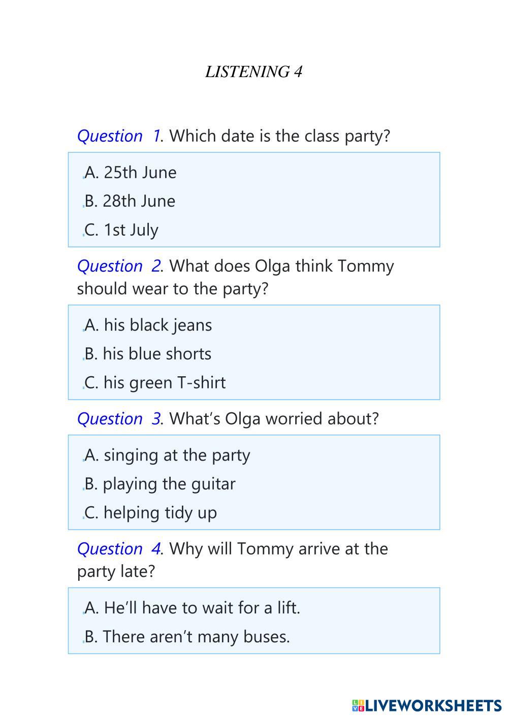Choose B. playing the guitar
This screenshot has height=718, width=508.
[x=160, y=484]
